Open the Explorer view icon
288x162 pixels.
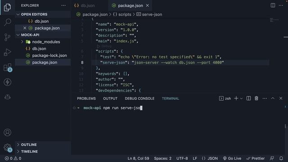7,7
